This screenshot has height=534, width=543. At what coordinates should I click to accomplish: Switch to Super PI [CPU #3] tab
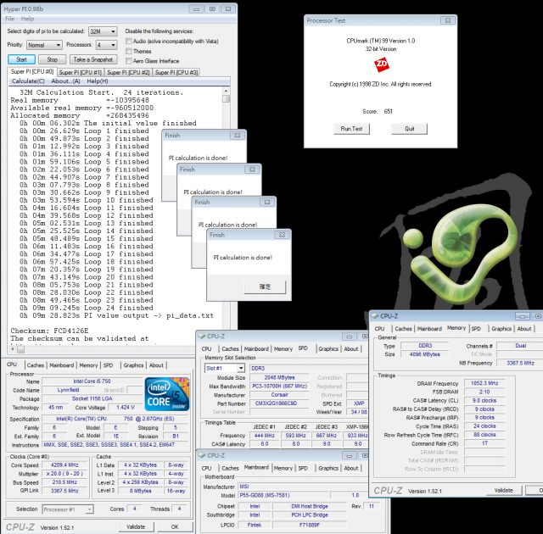click(x=176, y=72)
